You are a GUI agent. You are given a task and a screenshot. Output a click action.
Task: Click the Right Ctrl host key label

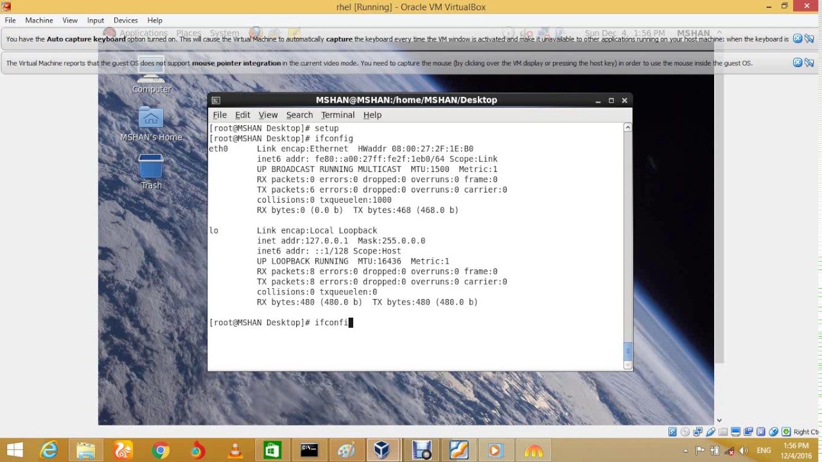806,432
